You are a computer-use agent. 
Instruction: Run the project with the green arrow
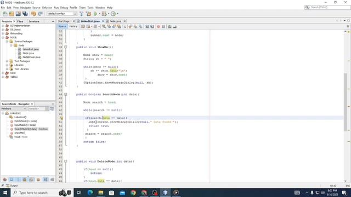96,14
